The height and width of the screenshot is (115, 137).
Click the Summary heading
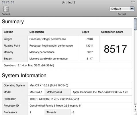click(13, 22)
